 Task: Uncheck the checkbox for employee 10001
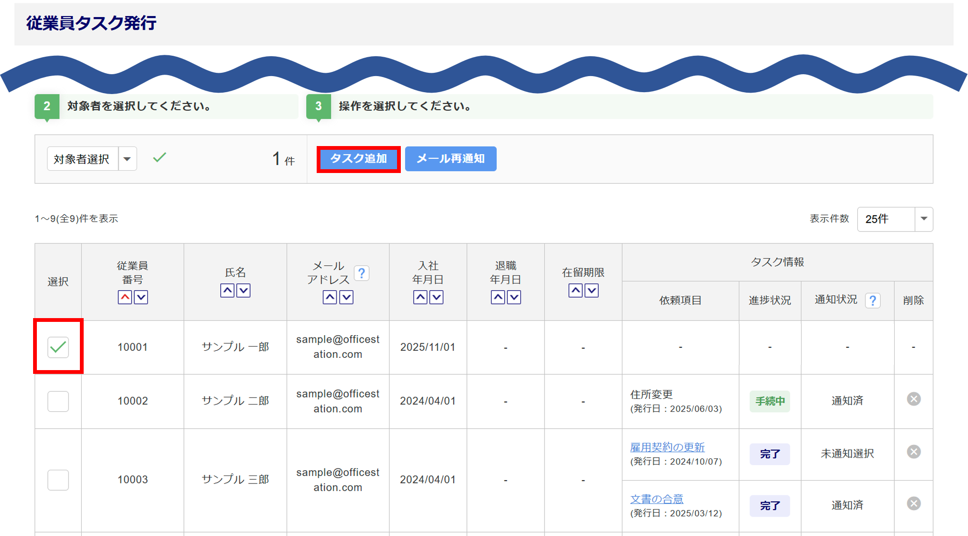(58, 347)
